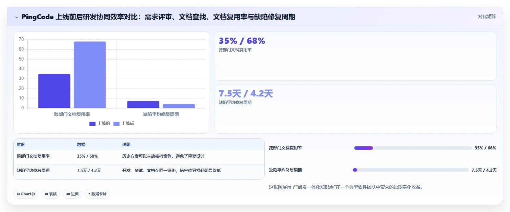Click the PingCode 上线前后研发协同效率对比 title
This screenshot has height=212, width=510.
(158, 17)
